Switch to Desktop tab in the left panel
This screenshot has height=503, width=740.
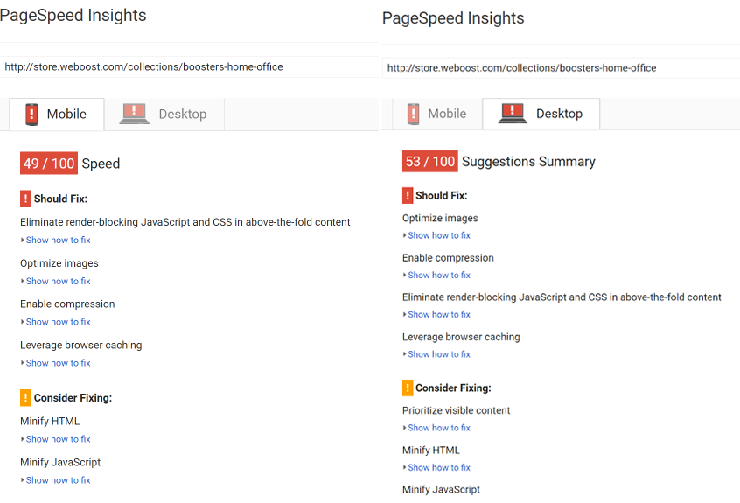(x=164, y=115)
